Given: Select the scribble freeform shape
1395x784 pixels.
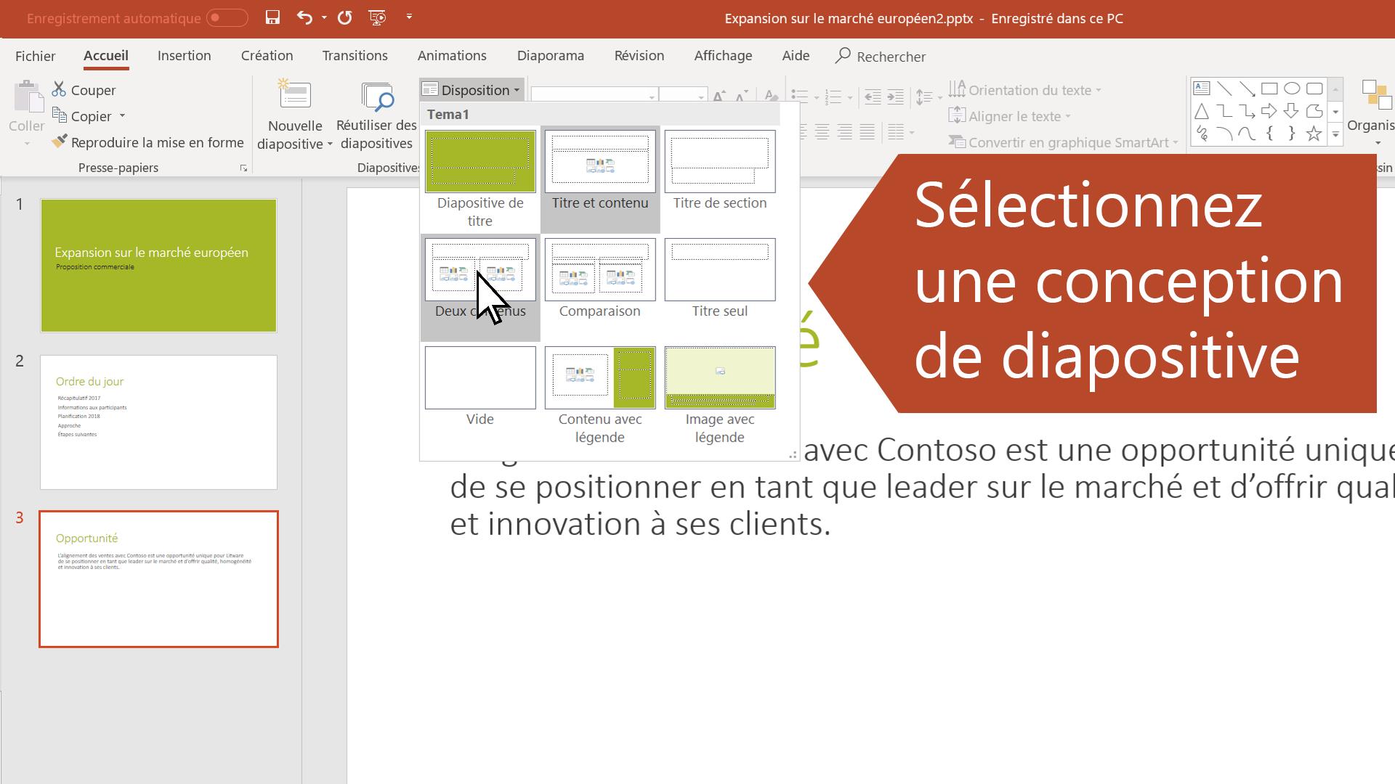Looking at the screenshot, I should point(1202,134).
